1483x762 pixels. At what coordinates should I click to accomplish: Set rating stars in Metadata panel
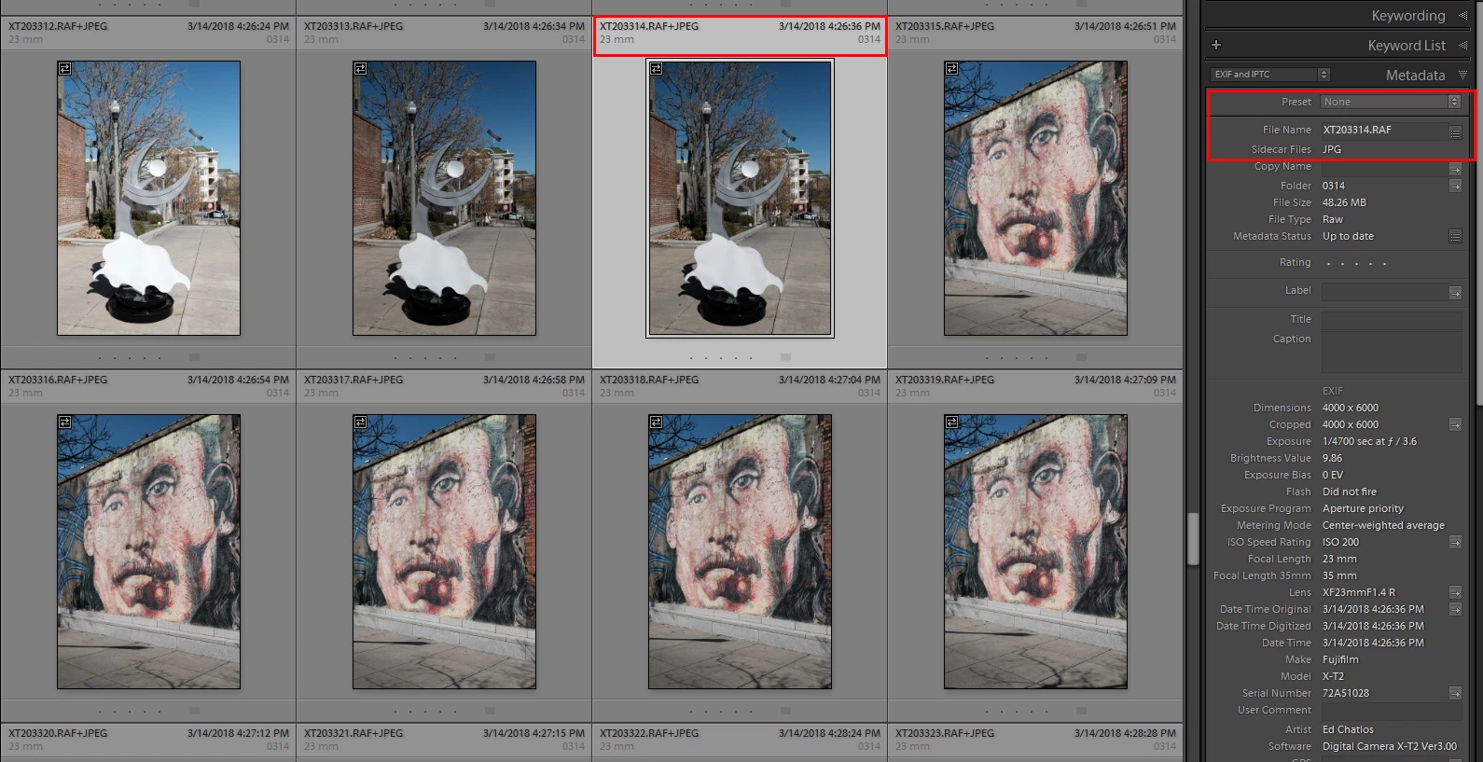(x=1356, y=264)
